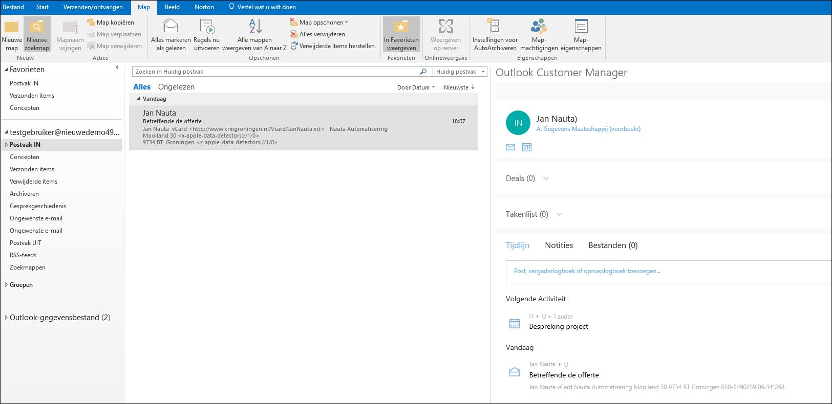Mark everything read with Alles markeren als gelezen
832x404 pixels.
tap(171, 35)
